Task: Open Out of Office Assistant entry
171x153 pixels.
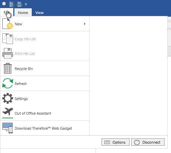Action: [33, 113]
